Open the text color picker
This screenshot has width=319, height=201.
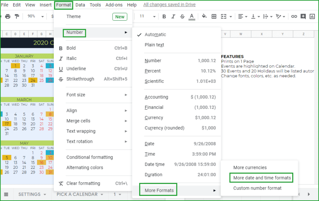(192, 16)
